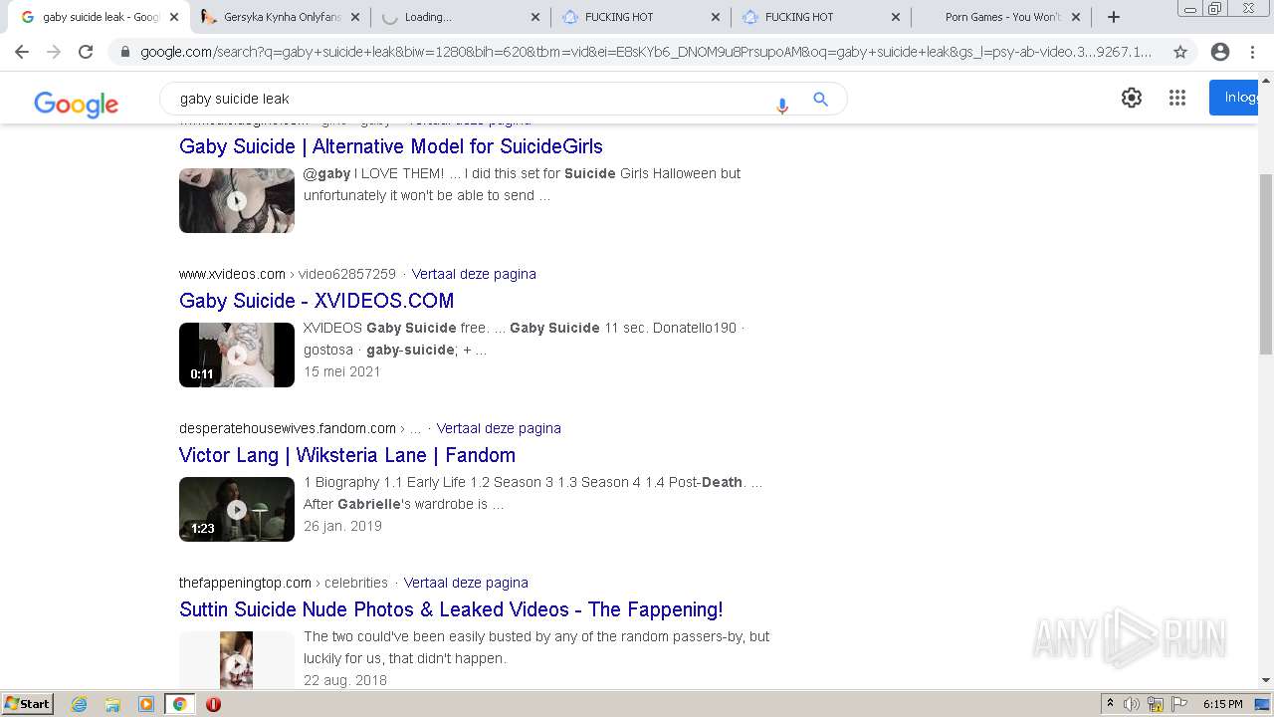Open the volume speaker tray icon
1274x717 pixels.
(1132, 704)
